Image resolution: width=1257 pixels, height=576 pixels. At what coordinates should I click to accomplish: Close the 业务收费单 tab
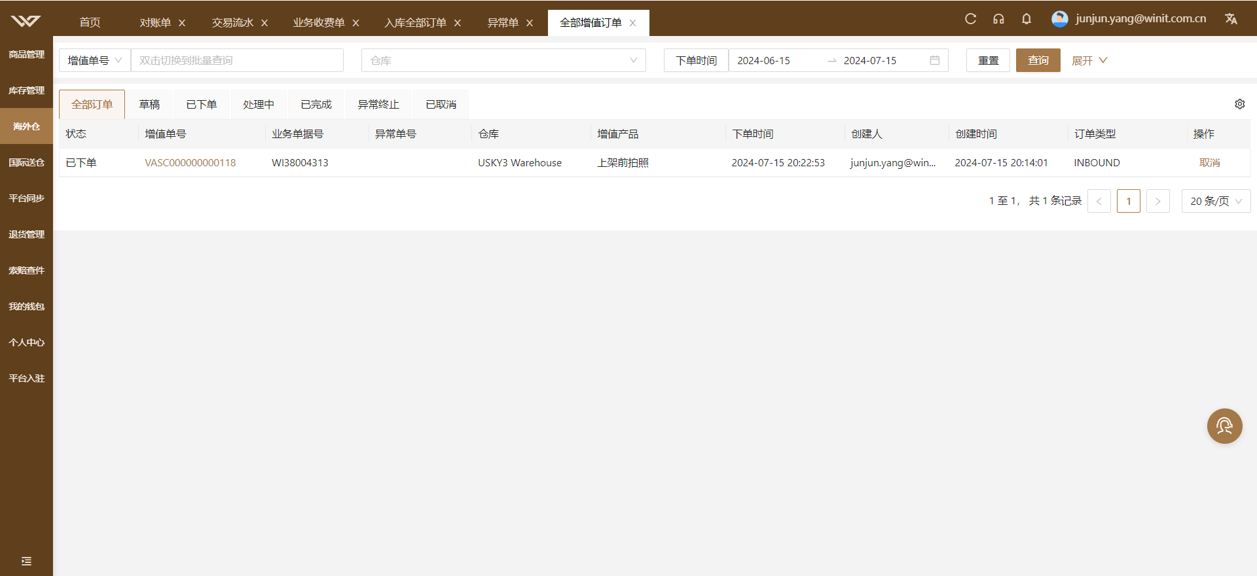tap(355, 23)
